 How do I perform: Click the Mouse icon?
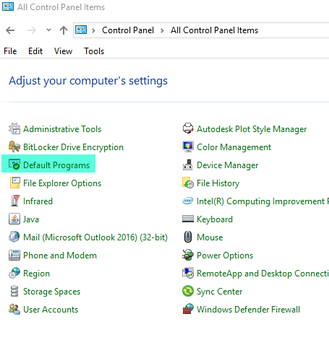point(188,237)
